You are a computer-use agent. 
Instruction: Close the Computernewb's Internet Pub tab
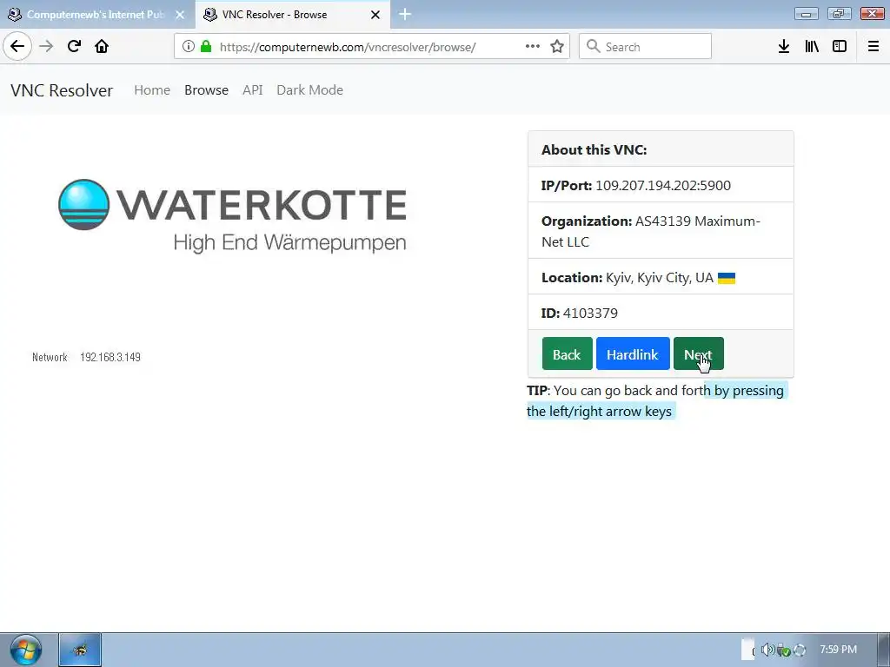click(180, 15)
